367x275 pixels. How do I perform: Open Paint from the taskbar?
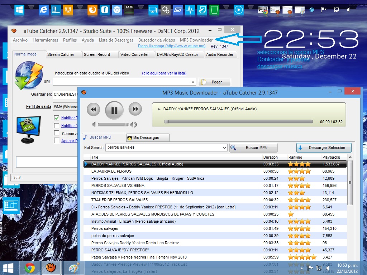tap(74, 268)
